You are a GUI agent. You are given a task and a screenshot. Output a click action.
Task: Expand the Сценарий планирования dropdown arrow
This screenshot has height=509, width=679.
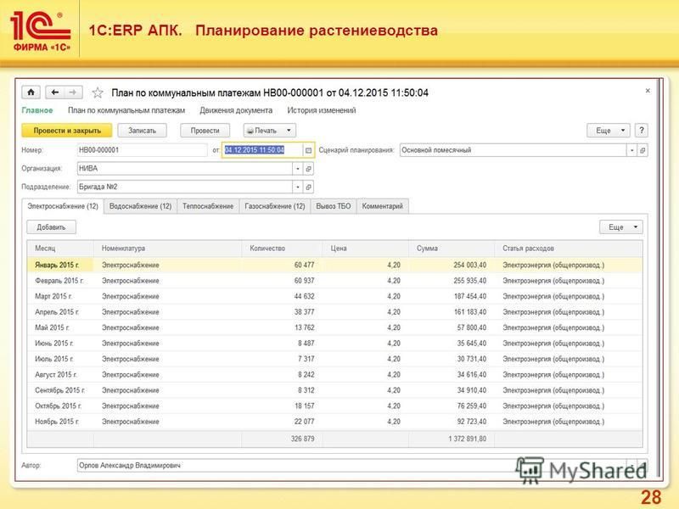[x=631, y=150]
